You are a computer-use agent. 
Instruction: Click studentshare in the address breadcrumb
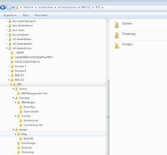pyautogui.click(x=46, y=7)
